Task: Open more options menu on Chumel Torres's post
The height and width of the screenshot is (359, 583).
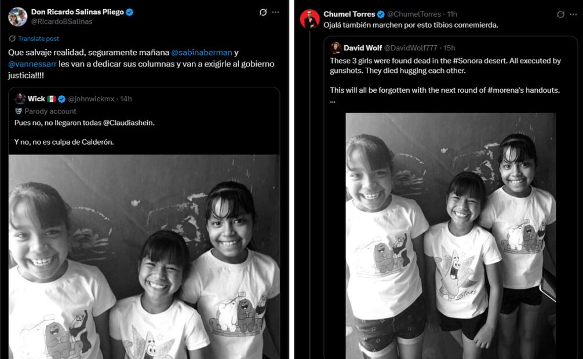Action: click(x=573, y=14)
